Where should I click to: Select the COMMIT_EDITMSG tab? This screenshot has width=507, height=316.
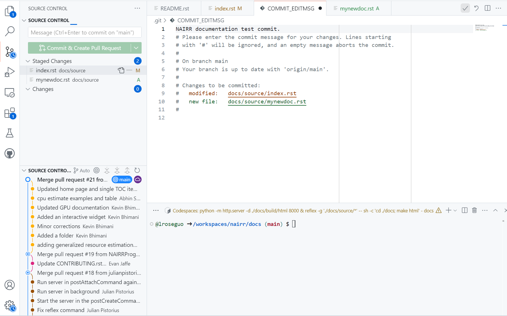click(x=290, y=8)
